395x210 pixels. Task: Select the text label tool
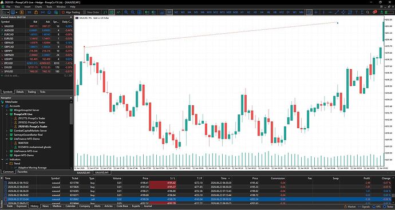(357, 12)
